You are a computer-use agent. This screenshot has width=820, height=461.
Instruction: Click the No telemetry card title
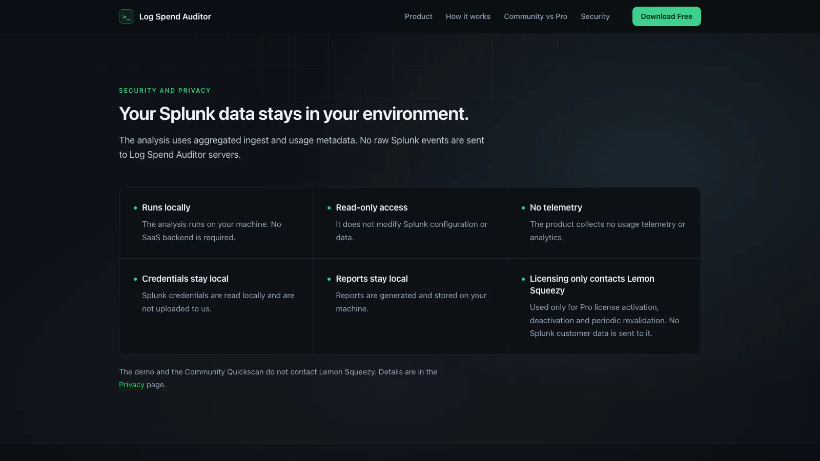tap(556, 207)
